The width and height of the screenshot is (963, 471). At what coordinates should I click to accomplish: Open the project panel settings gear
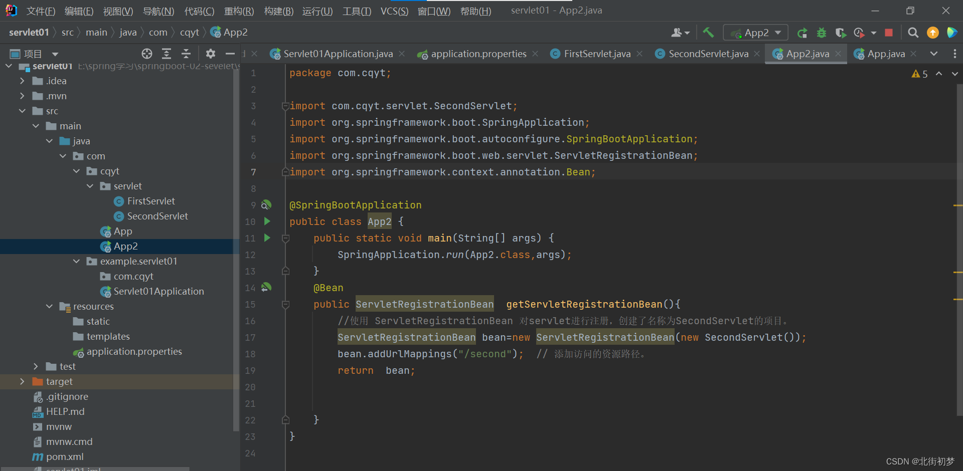coord(210,54)
